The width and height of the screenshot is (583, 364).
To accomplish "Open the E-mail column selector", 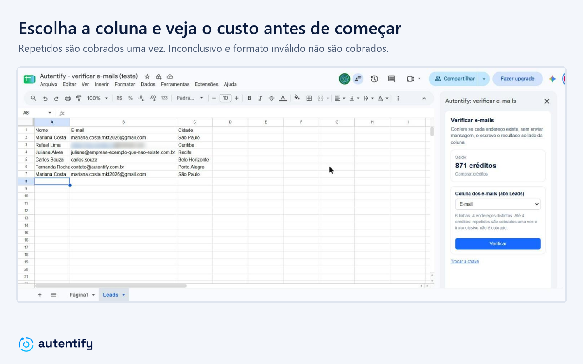I will click(x=498, y=204).
